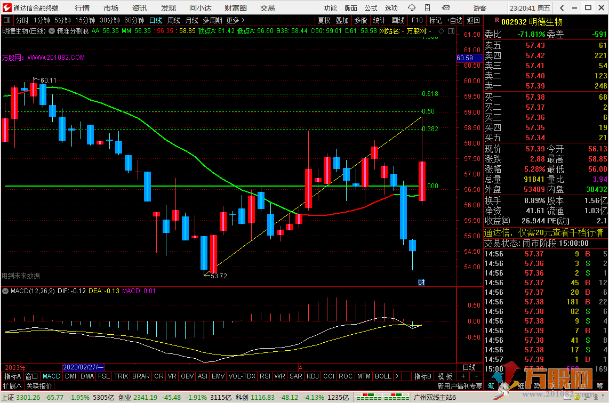Switch to the 5分钟 period
The height and width of the screenshot is (403, 609).
pyautogui.click(x=62, y=20)
